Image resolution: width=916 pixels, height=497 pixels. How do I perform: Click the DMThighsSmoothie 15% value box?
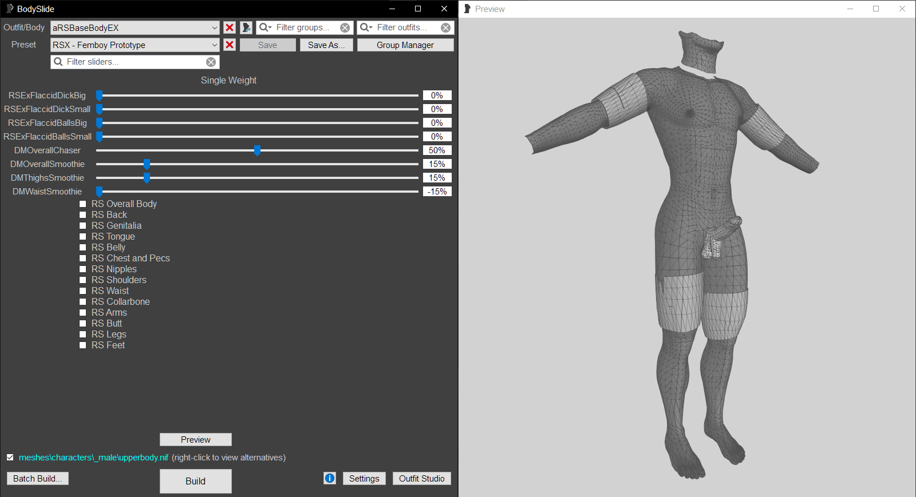click(437, 178)
